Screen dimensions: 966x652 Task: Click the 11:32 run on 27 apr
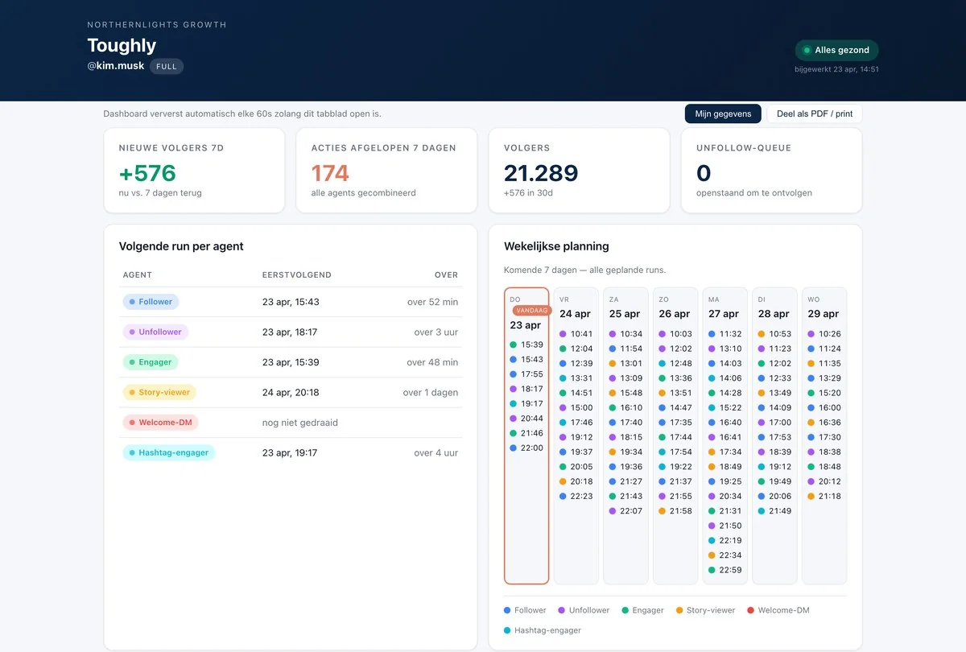tap(726, 334)
